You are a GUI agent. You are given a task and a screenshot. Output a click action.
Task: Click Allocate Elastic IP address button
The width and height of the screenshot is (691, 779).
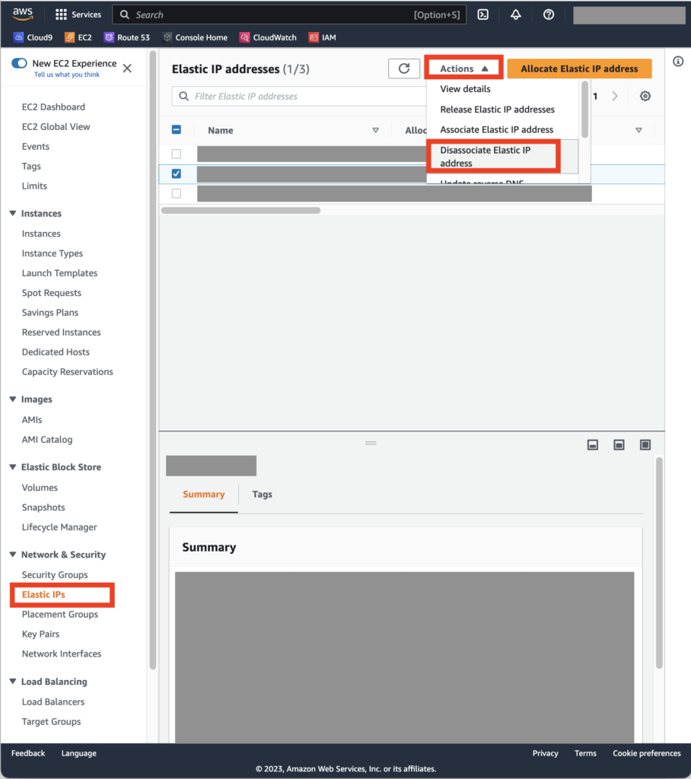[x=579, y=68]
